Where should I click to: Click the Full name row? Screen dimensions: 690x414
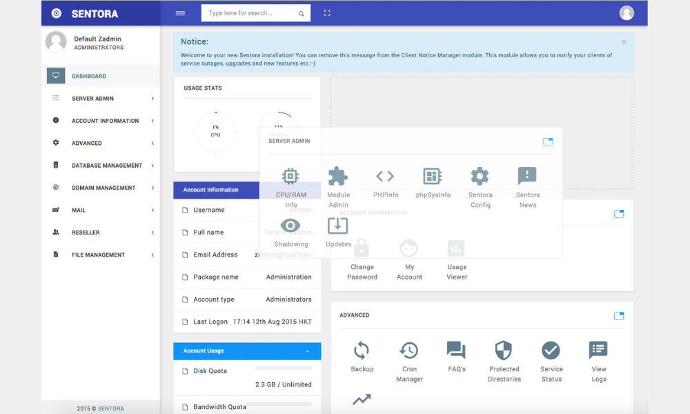click(247, 232)
